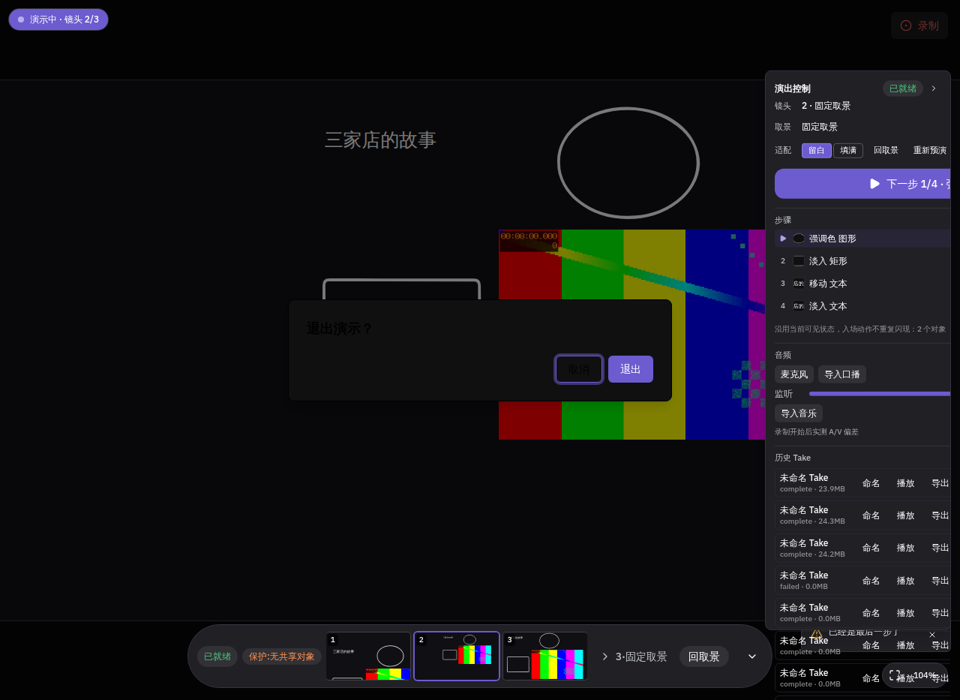Select step 4 淡入 文本 in steps list
Image resolution: width=960 pixels, height=700 pixels.
pos(862,306)
